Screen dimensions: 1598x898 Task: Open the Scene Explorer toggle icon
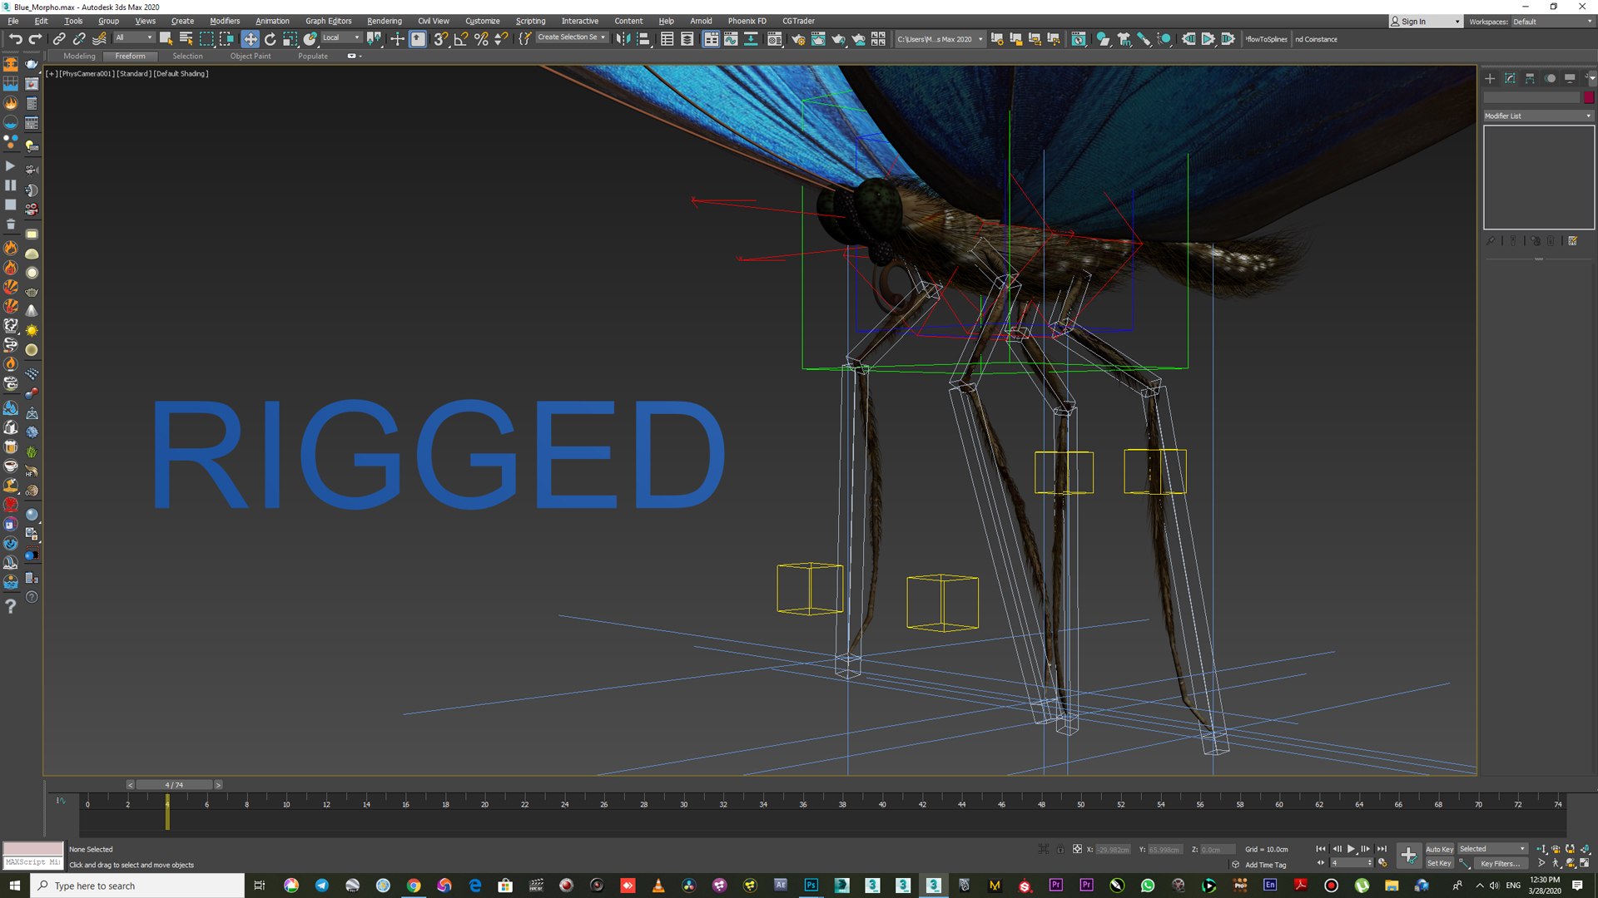[x=667, y=39]
